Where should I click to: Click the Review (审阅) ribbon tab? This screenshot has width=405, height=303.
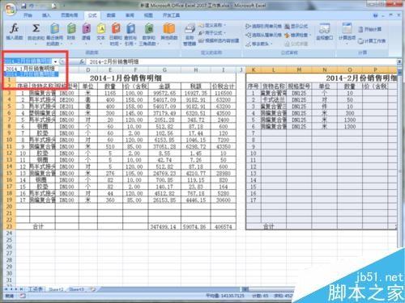point(130,15)
